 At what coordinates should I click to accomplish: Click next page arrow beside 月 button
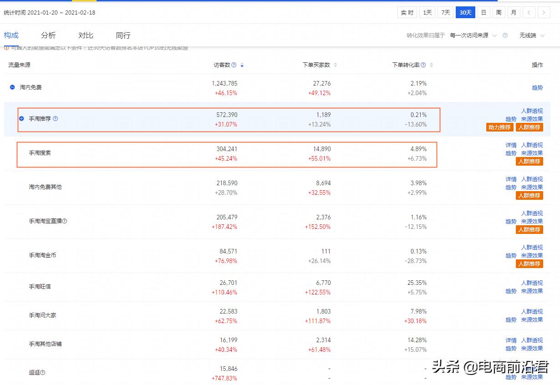click(x=545, y=12)
